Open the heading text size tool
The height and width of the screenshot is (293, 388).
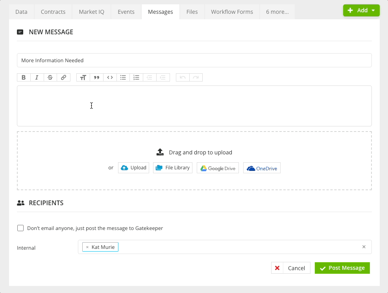click(83, 78)
